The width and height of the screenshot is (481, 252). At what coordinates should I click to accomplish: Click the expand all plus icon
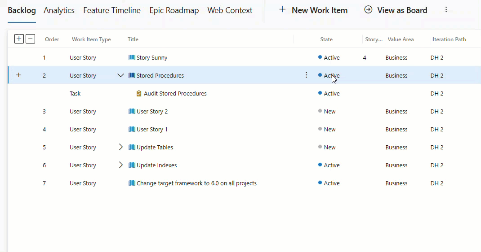click(19, 39)
